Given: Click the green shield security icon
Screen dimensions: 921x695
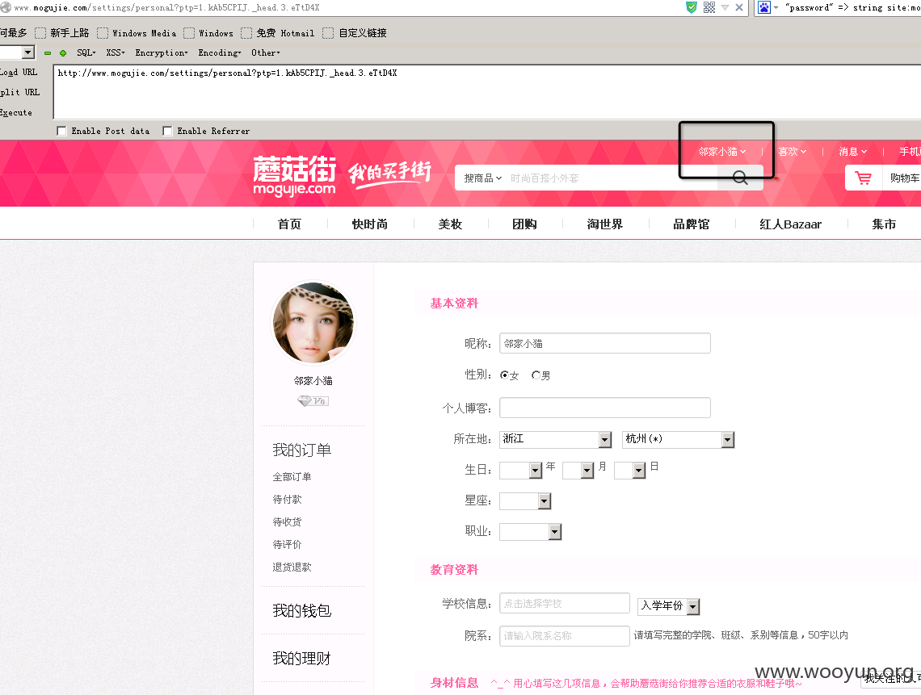Looking at the screenshot, I should (x=692, y=7).
